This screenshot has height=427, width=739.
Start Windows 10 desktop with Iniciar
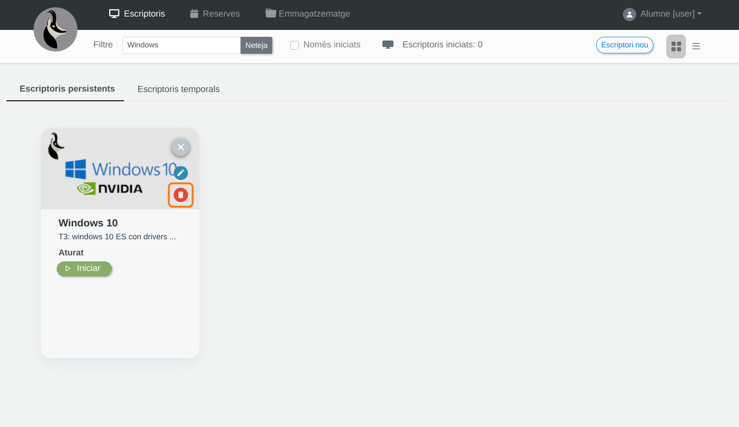point(84,269)
